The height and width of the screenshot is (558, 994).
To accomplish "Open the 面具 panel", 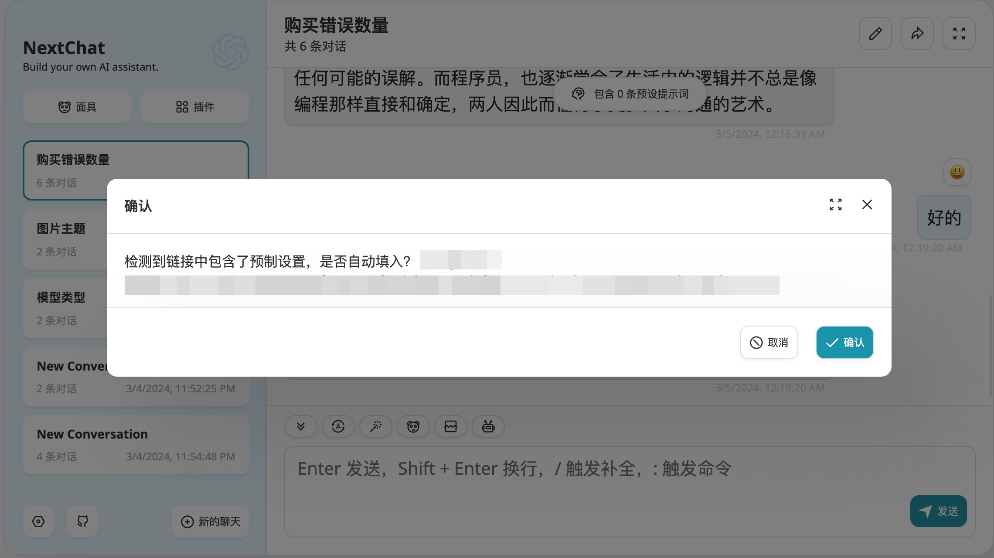I will click(x=77, y=107).
